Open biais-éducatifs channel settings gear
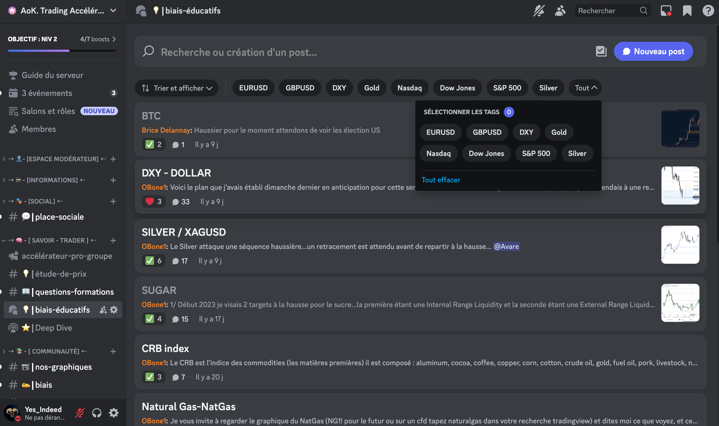Screen dimensions: 719x426 (x=114, y=310)
